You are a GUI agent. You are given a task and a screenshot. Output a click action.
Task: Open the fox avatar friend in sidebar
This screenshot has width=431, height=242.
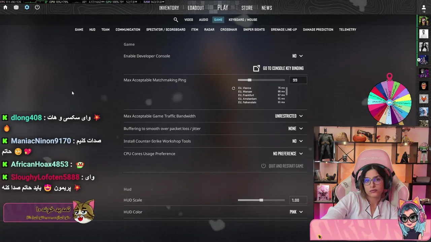pos(424,99)
